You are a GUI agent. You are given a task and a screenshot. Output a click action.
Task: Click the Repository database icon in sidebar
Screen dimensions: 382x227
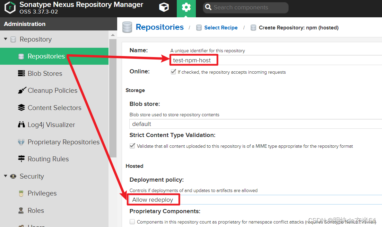tap(13, 39)
